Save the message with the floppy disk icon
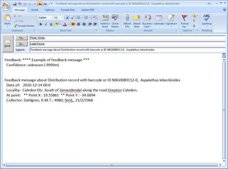This screenshot has width=228, height=169. [x=14, y=4]
